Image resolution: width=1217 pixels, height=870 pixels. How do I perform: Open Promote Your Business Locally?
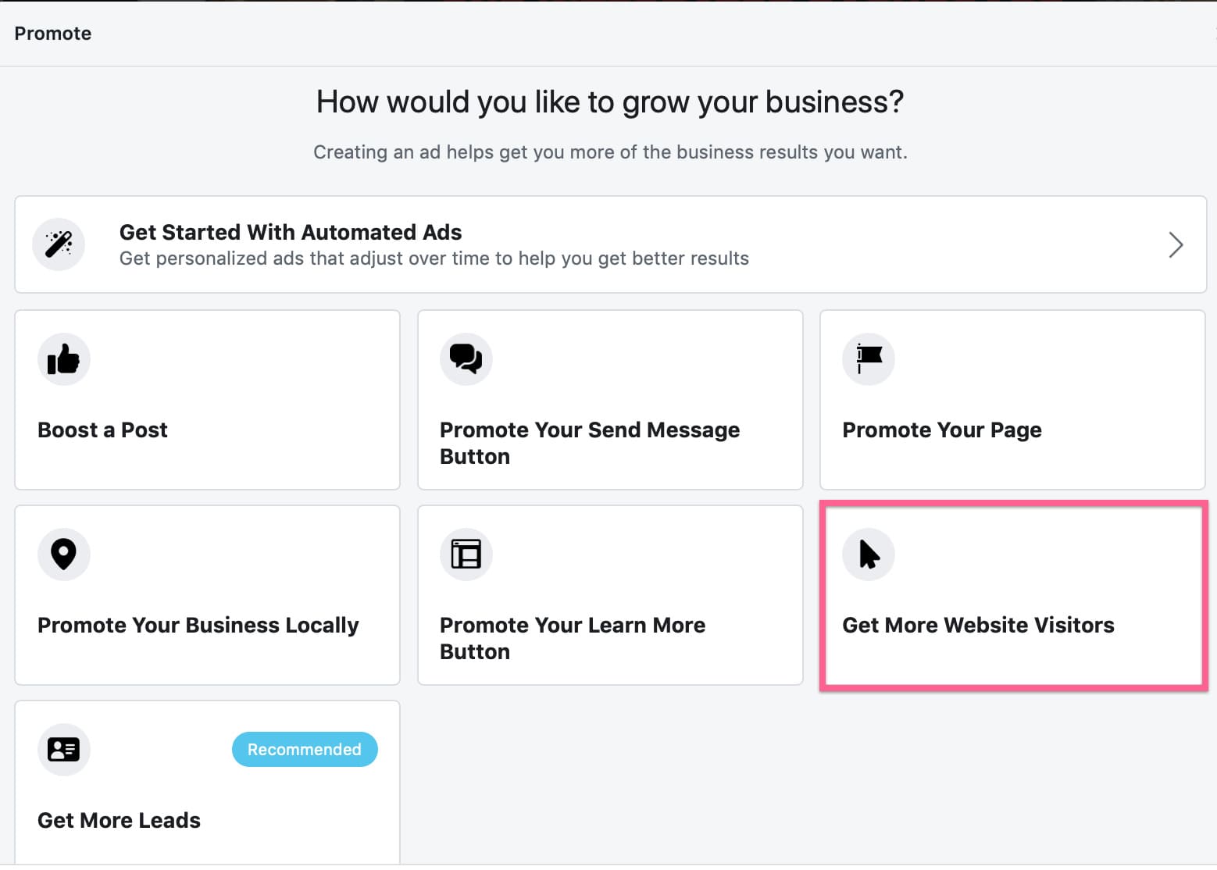(x=206, y=595)
